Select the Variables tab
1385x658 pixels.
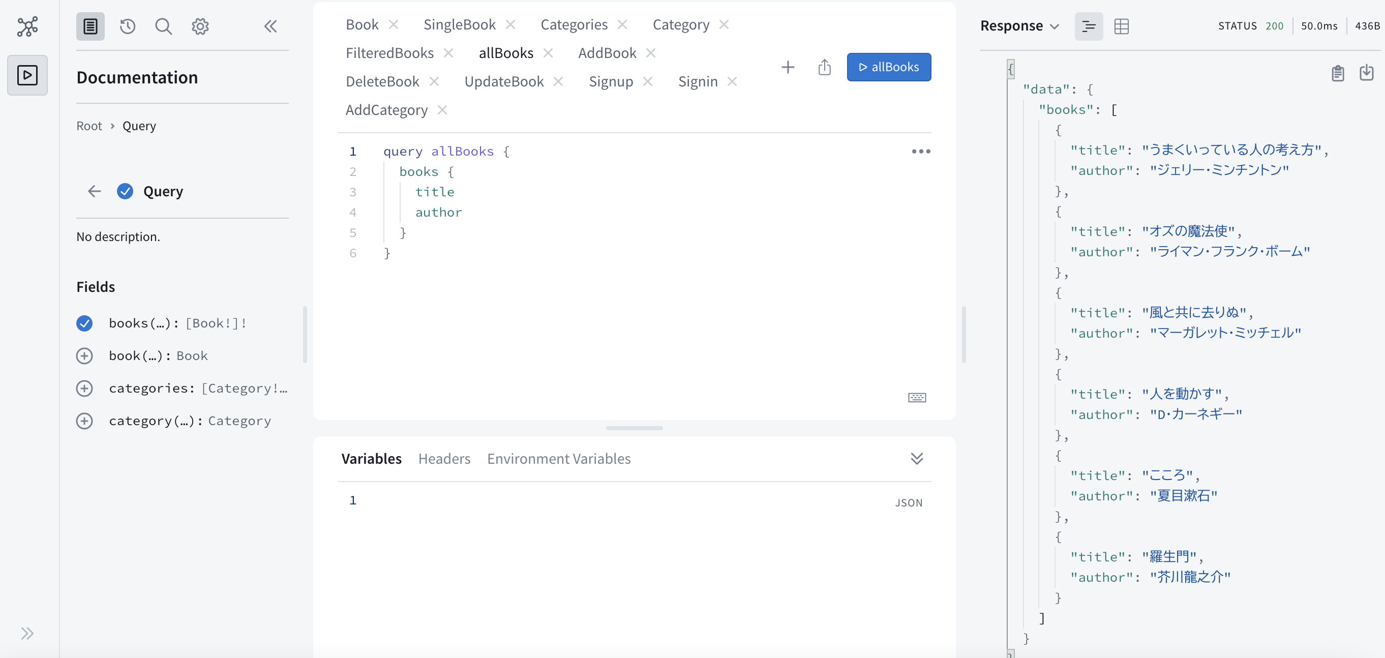pyautogui.click(x=372, y=459)
